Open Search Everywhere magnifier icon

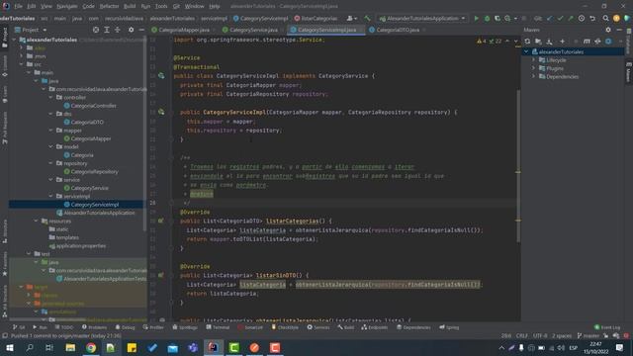tap(605, 18)
